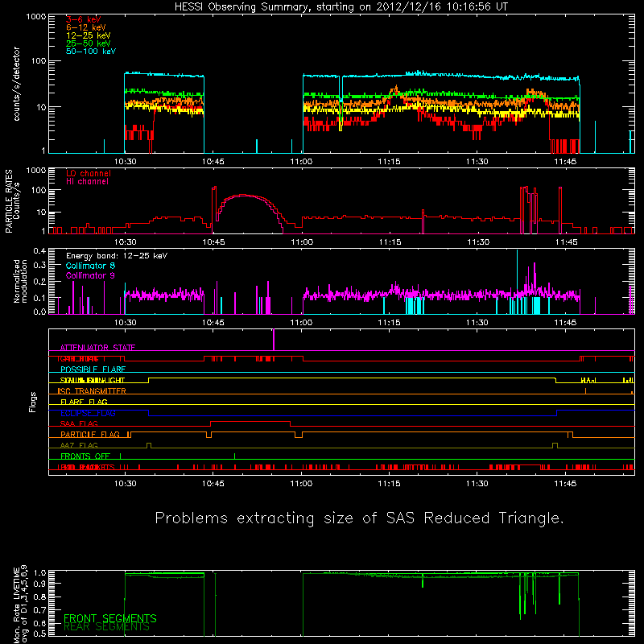Screen dimensions: 644x644
Task: Click the ECLIPSE FLAG label
Action: coord(88,413)
